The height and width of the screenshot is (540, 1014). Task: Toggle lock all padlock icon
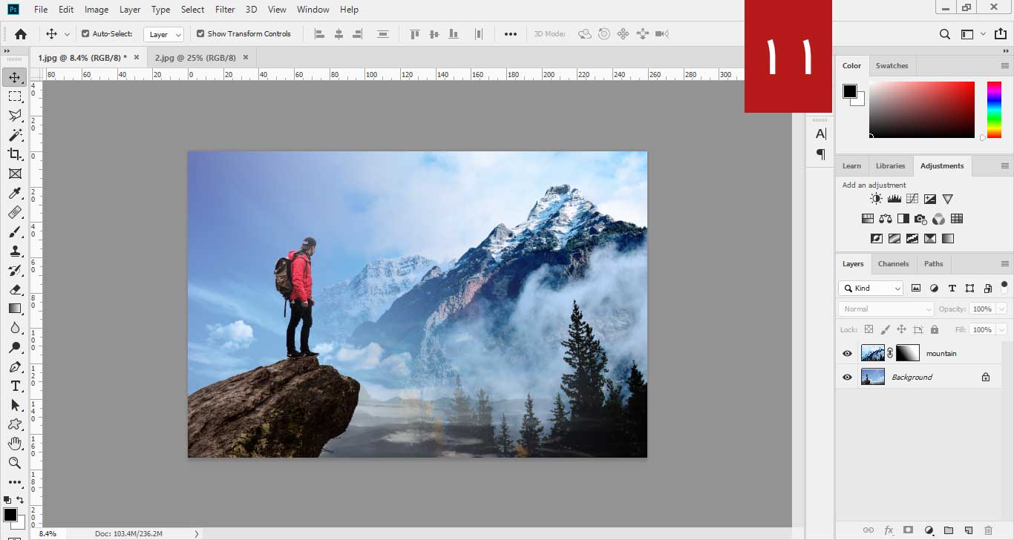point(934,329)
